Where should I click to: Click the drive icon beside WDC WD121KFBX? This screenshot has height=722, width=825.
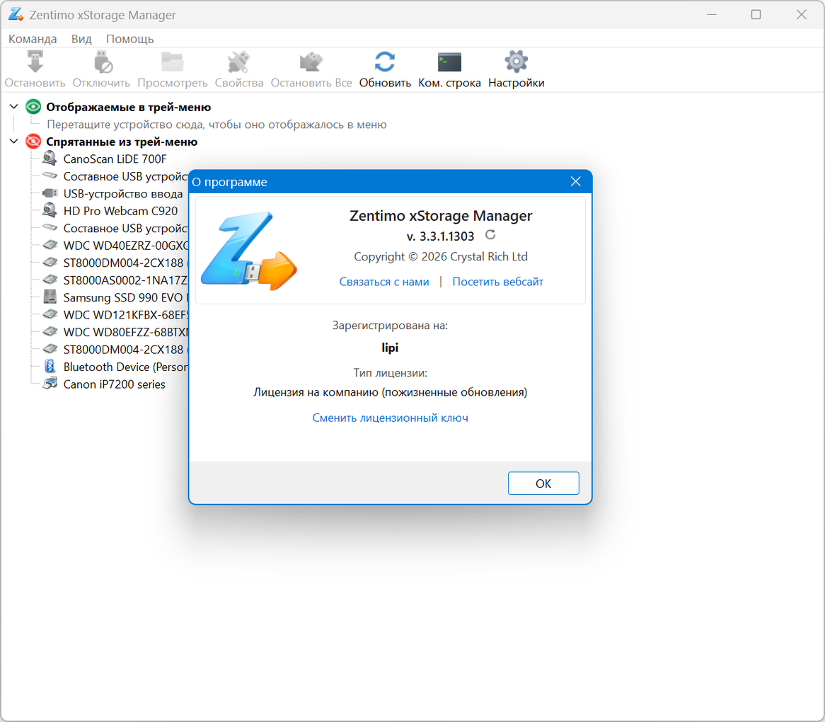point(50,315)
